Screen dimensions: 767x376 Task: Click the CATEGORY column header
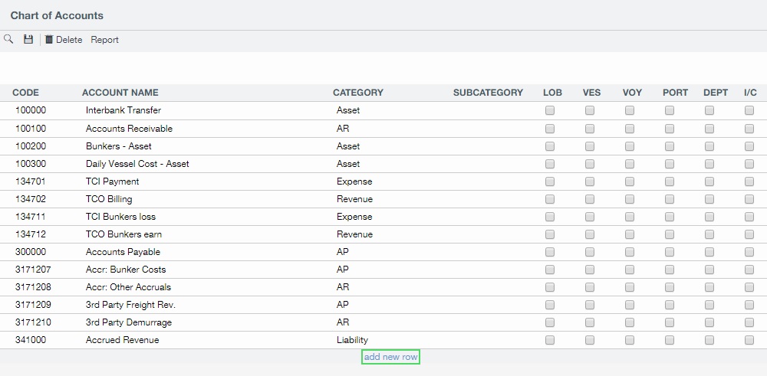[357, 93]
